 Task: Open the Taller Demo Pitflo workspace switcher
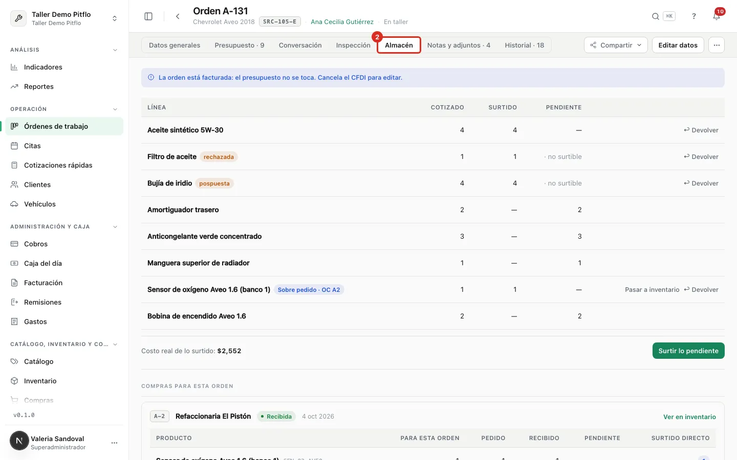pyautogui.click(x=64, y=18)
